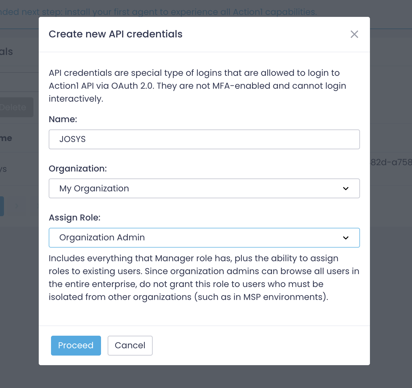Click the partially hidden Name column header

coord(6,138)
